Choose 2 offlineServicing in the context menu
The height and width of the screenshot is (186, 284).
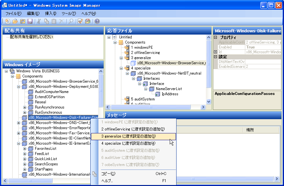133,129
